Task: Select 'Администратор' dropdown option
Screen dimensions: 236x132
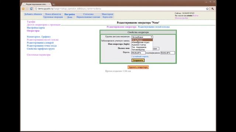Action: tap(142, 45)
